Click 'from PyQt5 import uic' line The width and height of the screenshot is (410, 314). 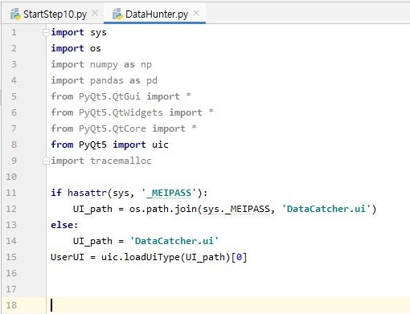point(109,145)
